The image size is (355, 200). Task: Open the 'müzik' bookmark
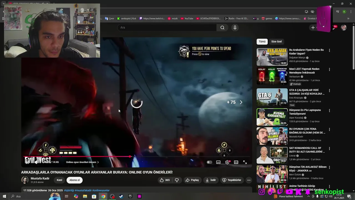[x=173, y=19]
